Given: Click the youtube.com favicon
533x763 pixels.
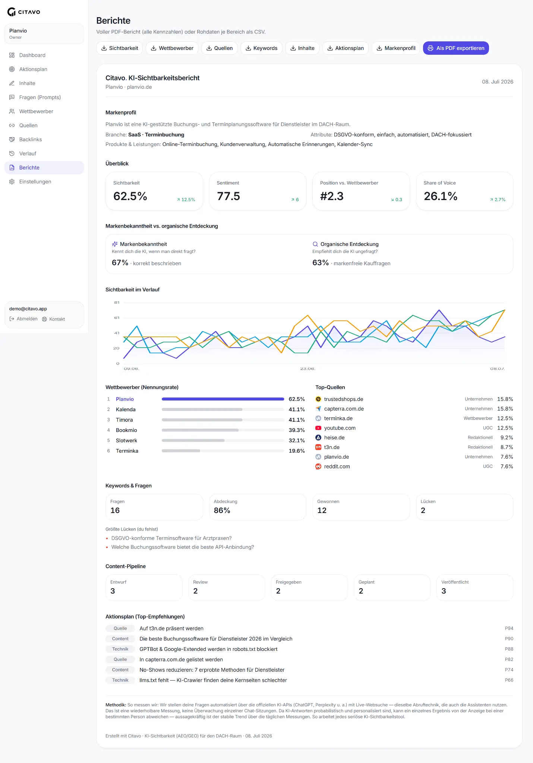Looking at the screenshot, I should [318, 428].
